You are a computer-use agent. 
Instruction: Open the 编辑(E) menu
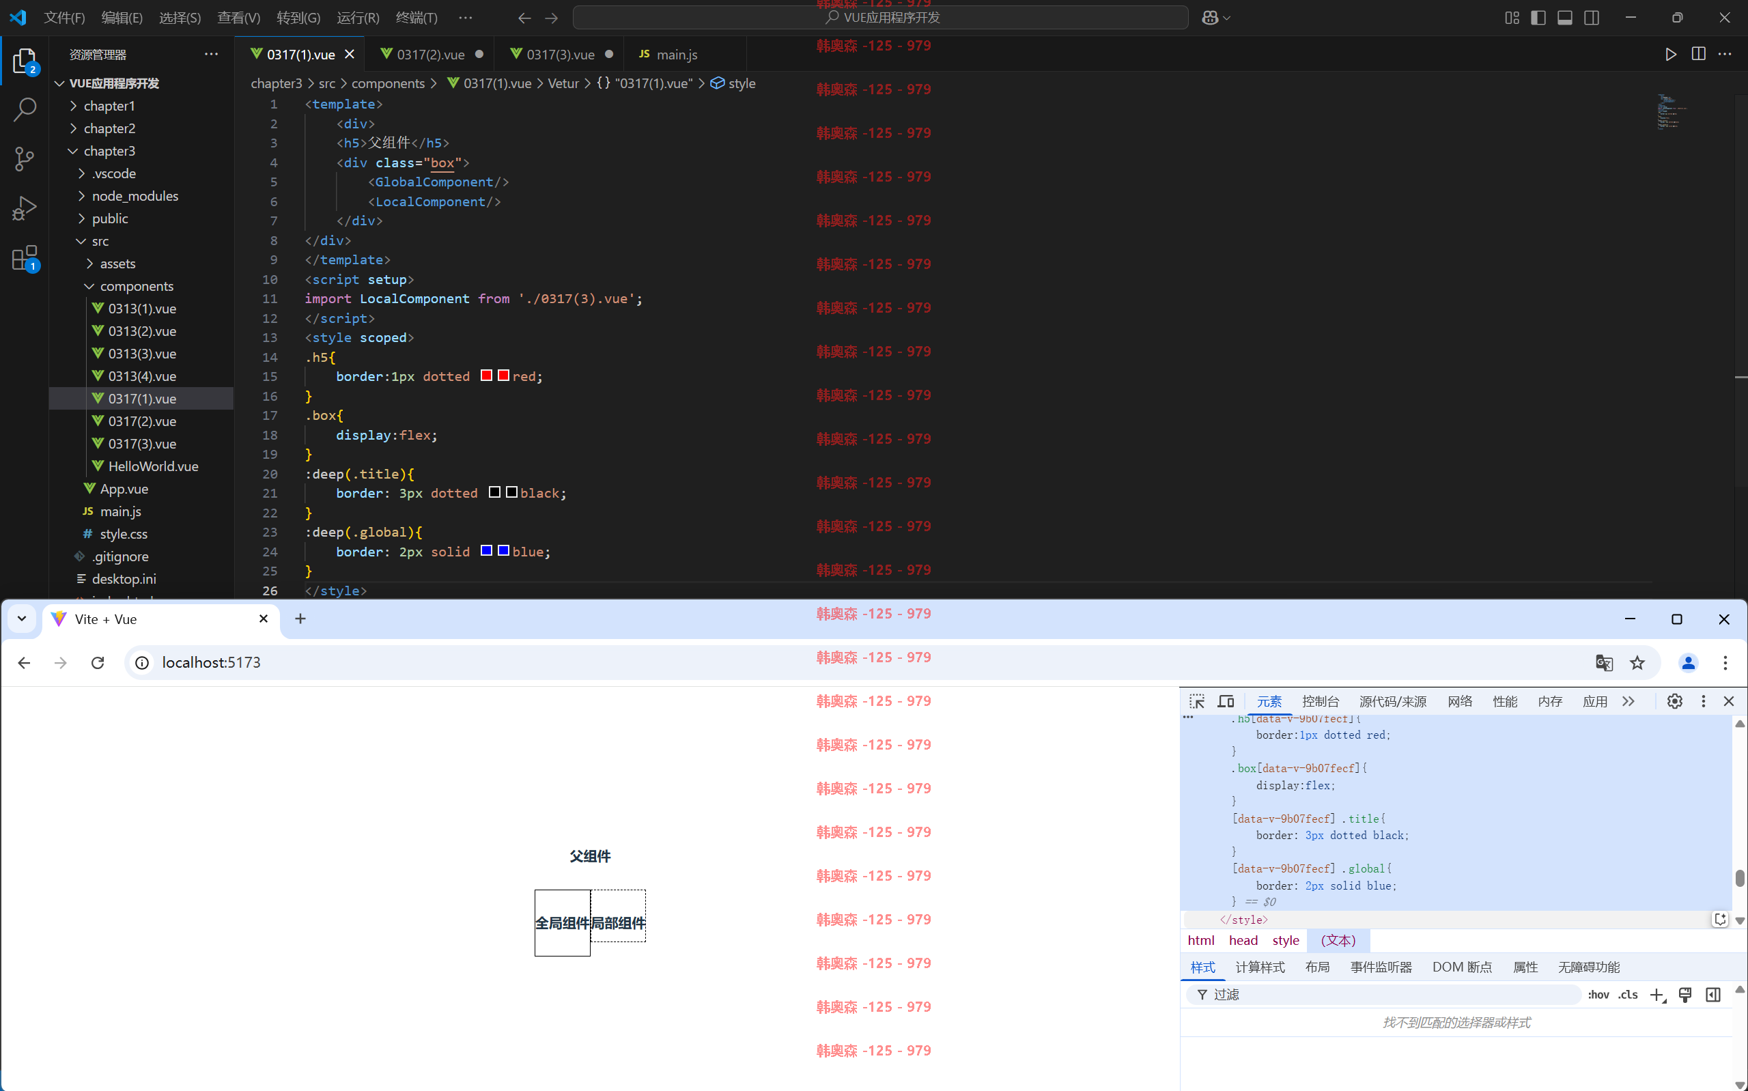pyautogui.click(x=122, y=17)
